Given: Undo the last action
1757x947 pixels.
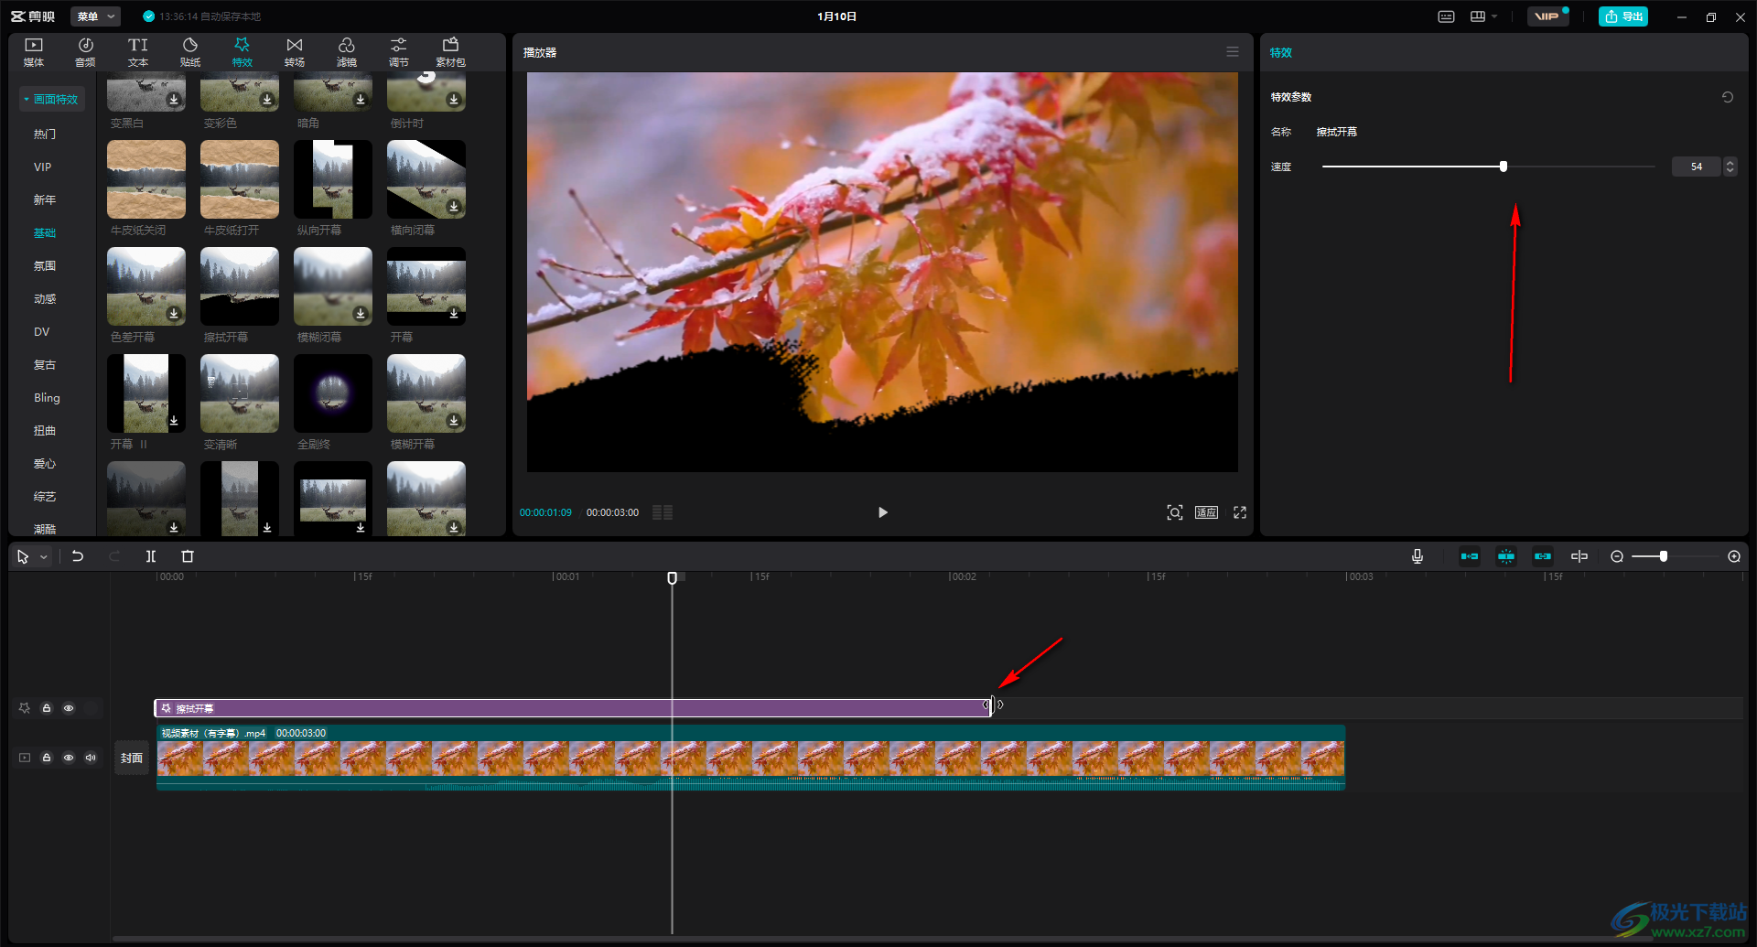Looking at the screenshot, I should [x=78, y=556].
